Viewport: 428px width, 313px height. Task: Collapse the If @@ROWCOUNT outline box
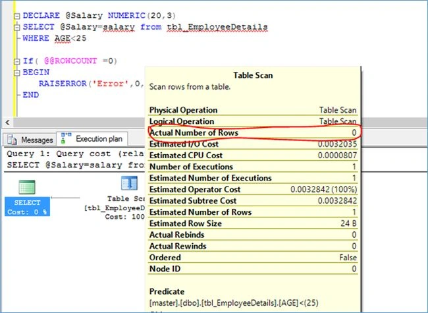(17, 61)
